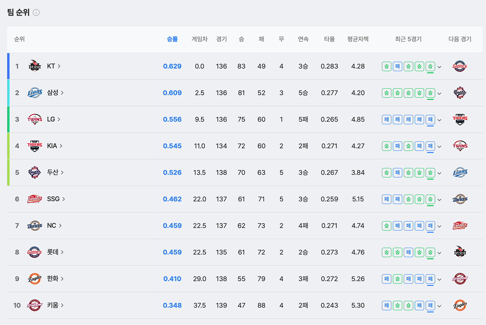
Task: Open Twins next-game logo in KIA row
Action: [460, 146]
